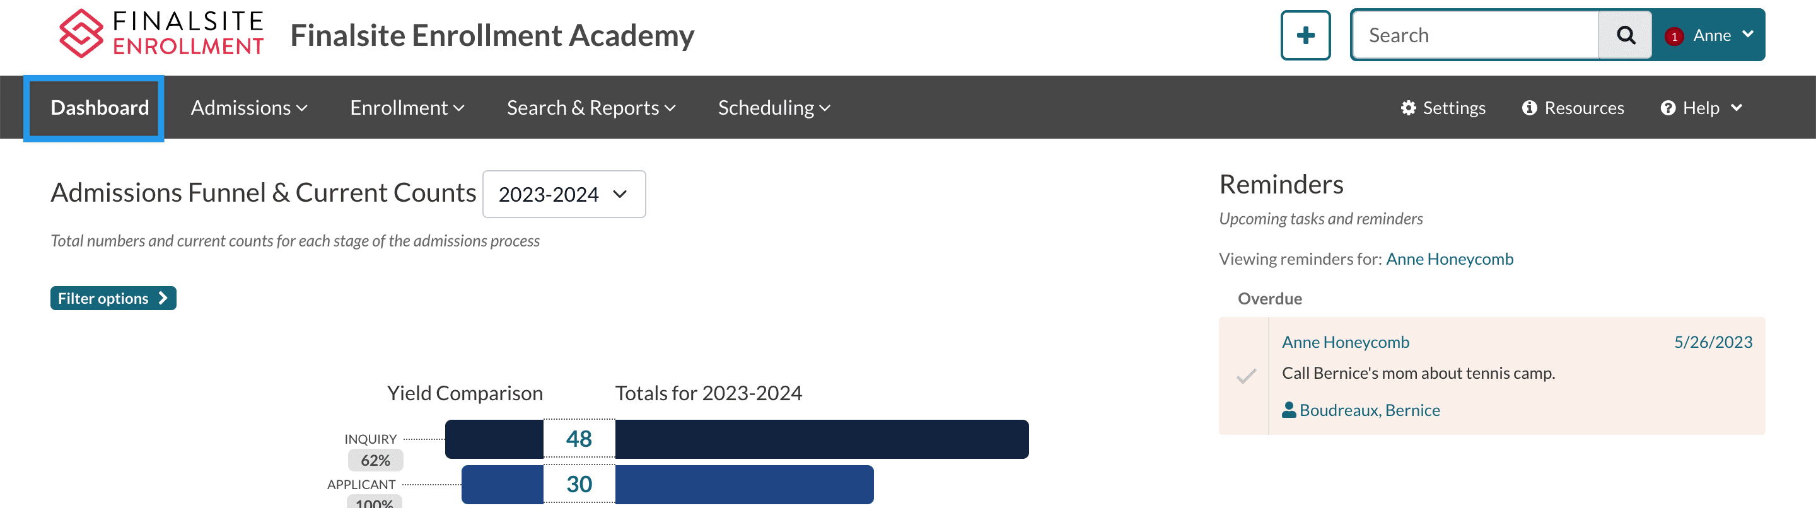Click the person icon beside Boudreaux, Bernice
Image resolution: width=1816 pixels, height=508 pixels.
(x=1289, y=410)
